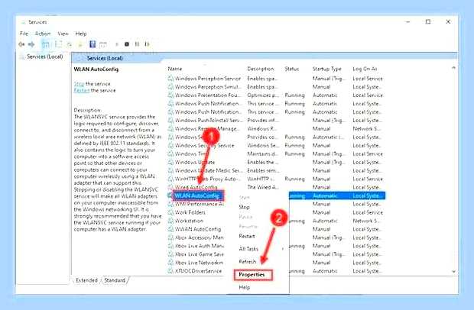Sort by the Startup Type column header
This screenshot has width=474, height=310.
pyautogui.click(x=326, y=69)
